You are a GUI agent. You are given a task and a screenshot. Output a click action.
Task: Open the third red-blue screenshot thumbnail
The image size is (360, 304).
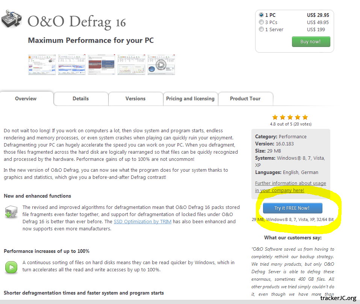pyautogui.click(x=101, y=65)
